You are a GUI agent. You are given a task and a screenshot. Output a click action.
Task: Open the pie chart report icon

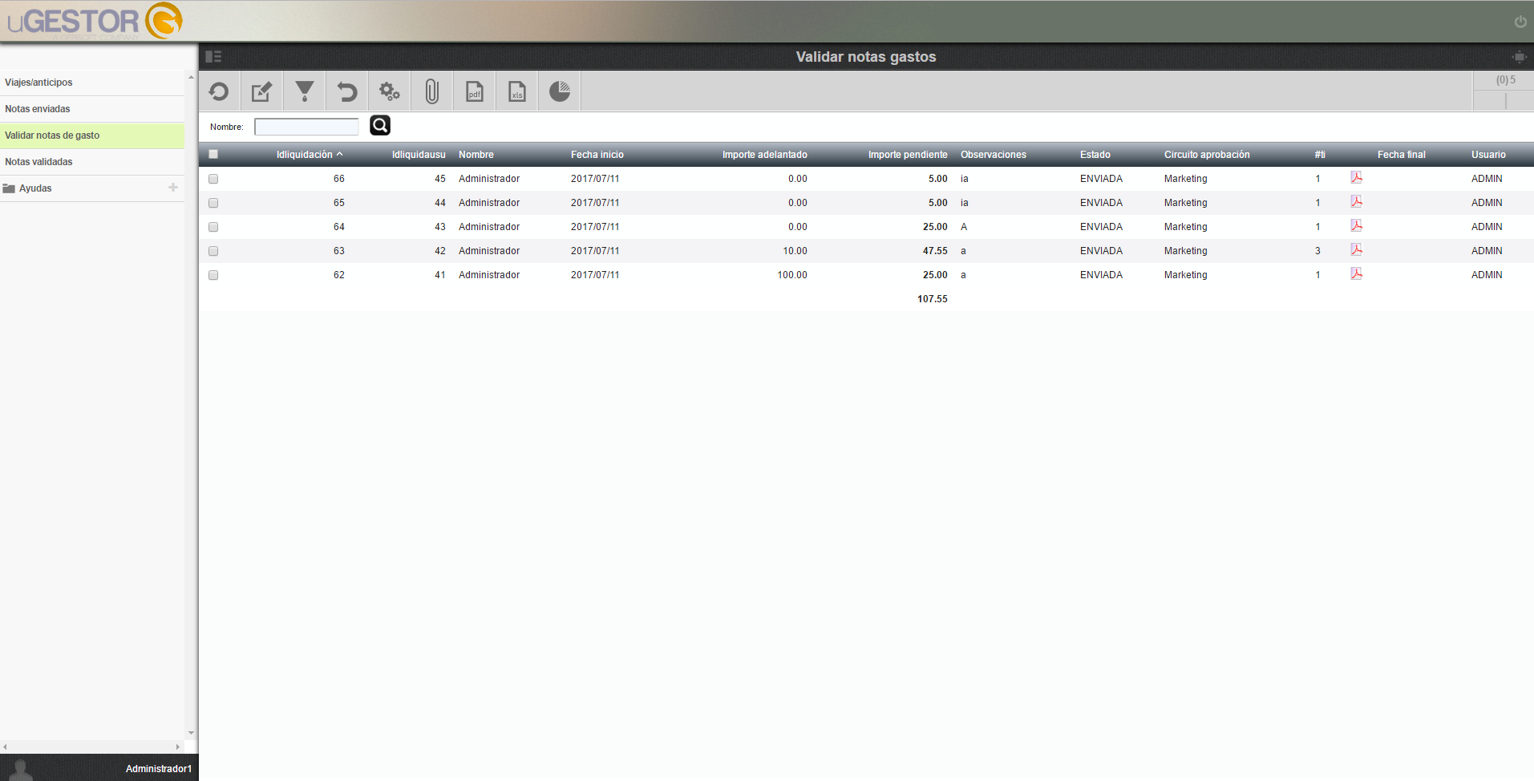pyautogui.click(x=559, y=91)
